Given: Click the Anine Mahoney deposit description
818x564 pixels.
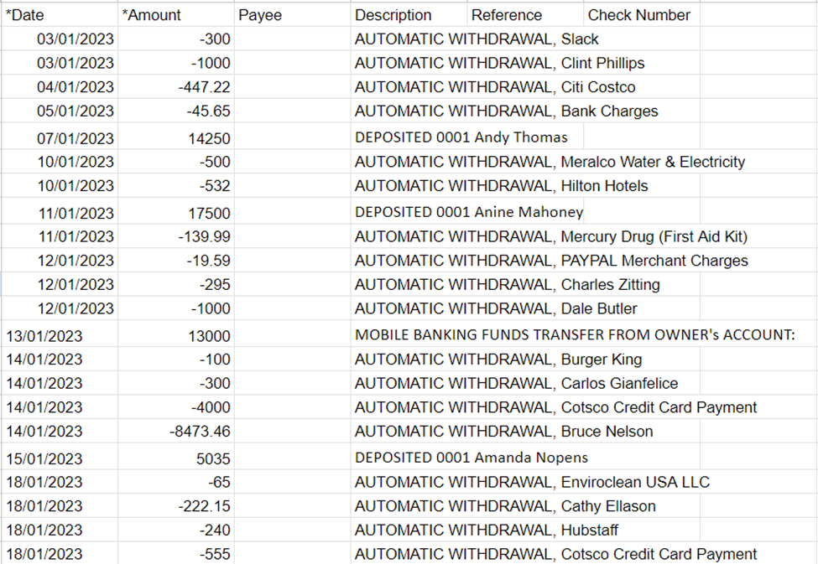Looking at the screenshot, I should [468, 213].
